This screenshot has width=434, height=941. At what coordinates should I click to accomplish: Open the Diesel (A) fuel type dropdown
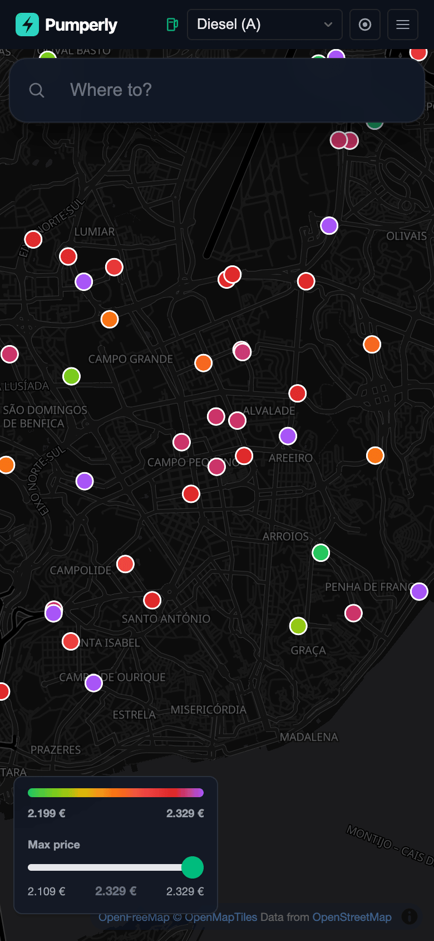coord(265,25)
